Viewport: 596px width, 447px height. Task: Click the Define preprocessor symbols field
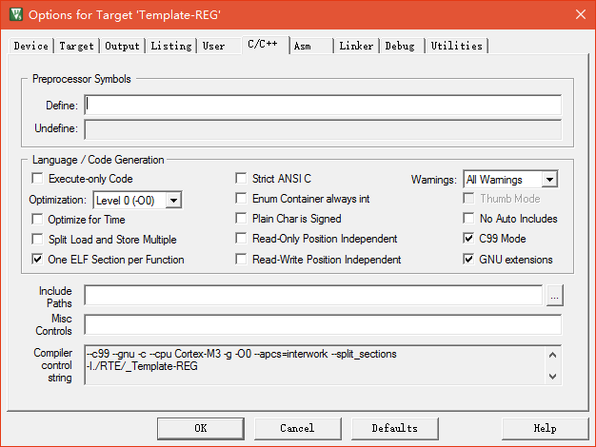[x=323, y=105]
